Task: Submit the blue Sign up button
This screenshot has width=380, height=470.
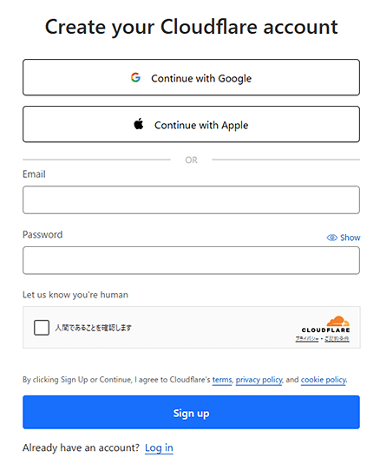Action: tap(191, 412)
